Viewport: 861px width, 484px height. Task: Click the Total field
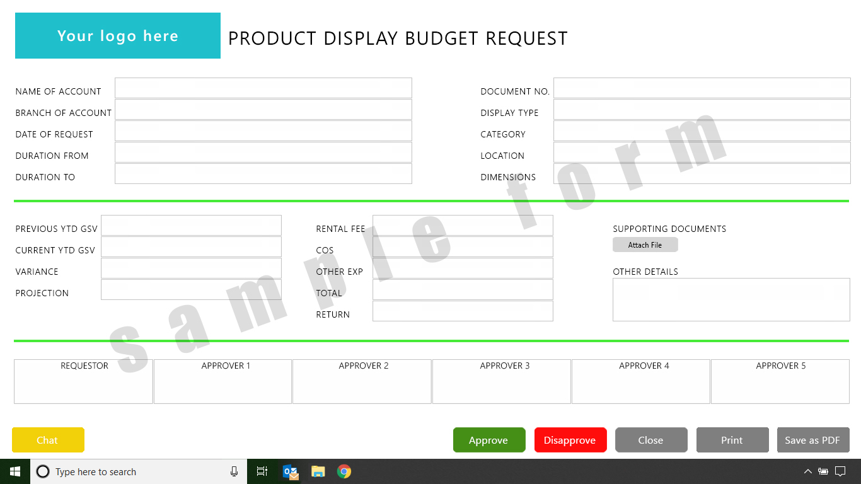click(x=463, y=290)
